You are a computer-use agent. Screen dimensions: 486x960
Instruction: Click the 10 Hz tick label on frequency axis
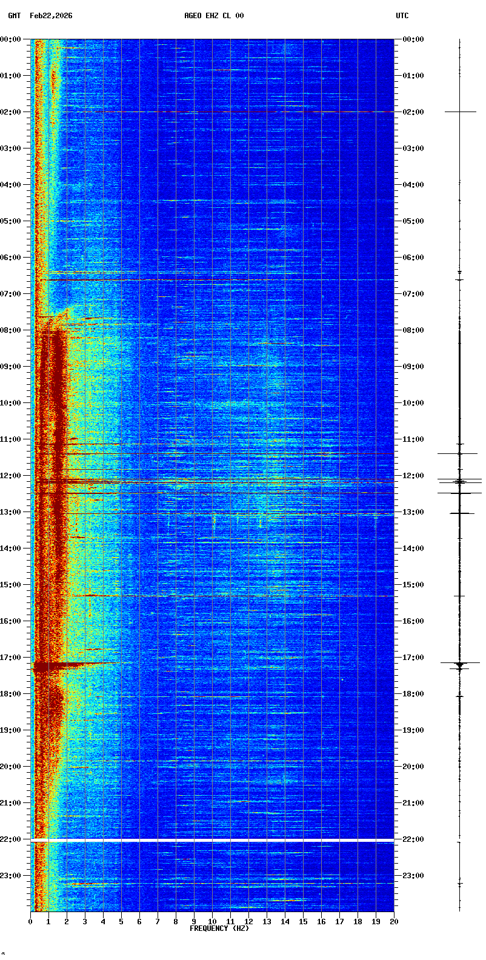pos(212,922)
